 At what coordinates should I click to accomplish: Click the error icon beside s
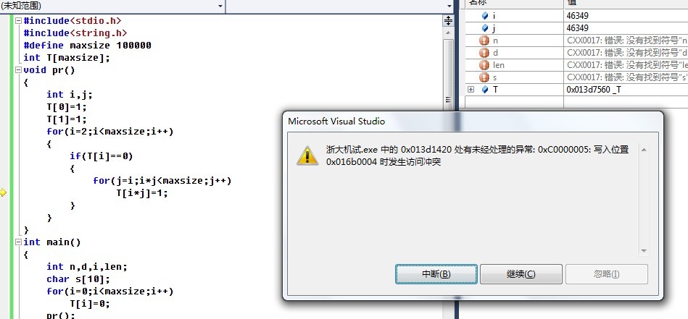coord(484,77)
